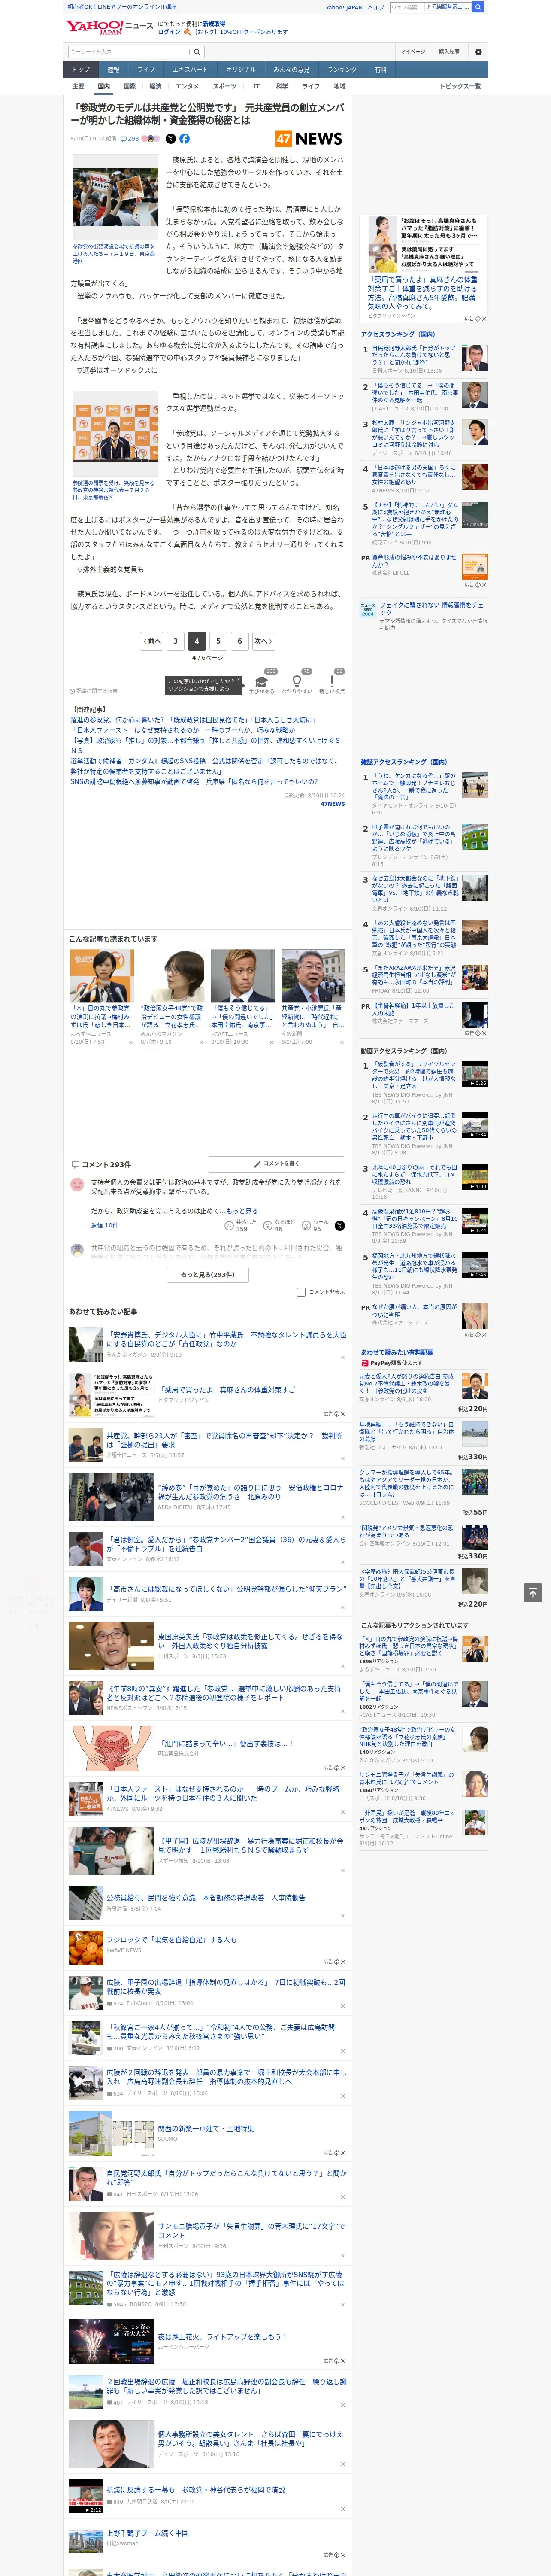Open the comment count 293 under the headline
Screen dimensions: 551x2576
131,139
